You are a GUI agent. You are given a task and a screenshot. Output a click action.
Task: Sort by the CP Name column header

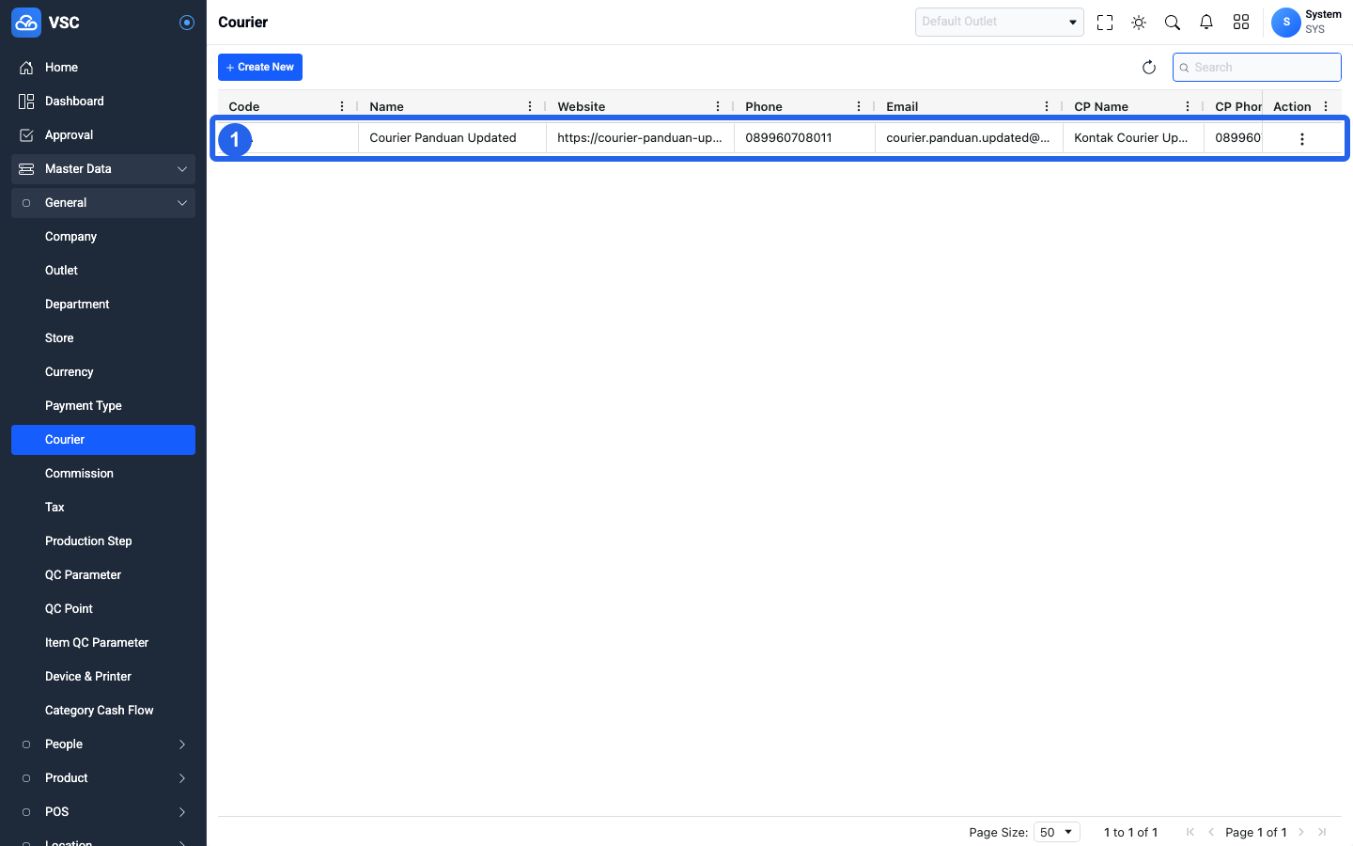[1101, 107]
